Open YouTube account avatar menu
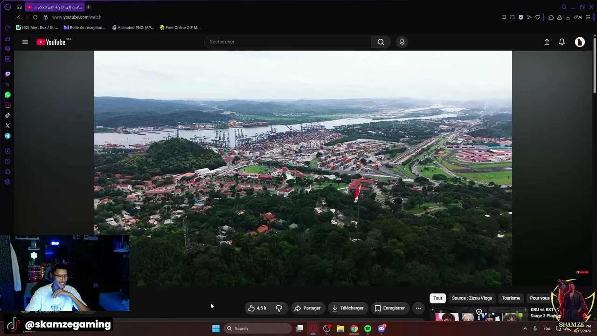Image resolution: width=597 pixels, height=336 pixels. 580,42
